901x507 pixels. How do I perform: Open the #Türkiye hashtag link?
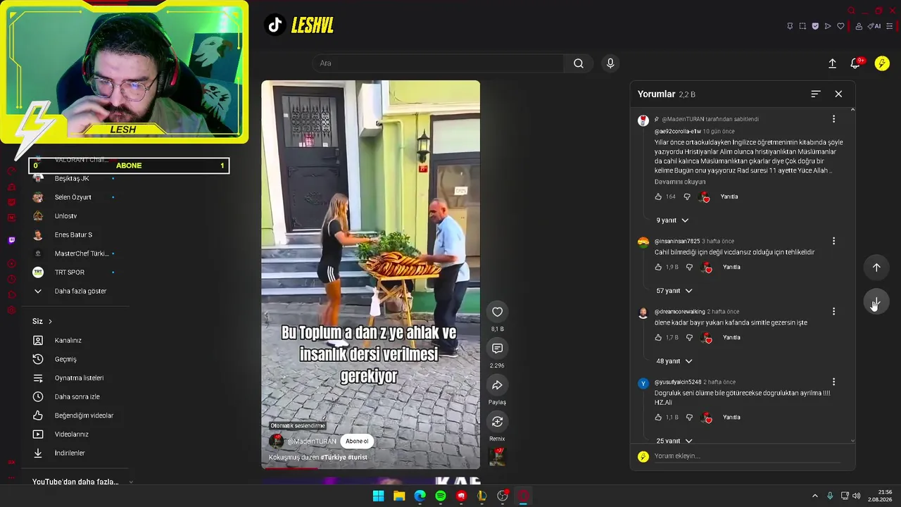(333, 458)
